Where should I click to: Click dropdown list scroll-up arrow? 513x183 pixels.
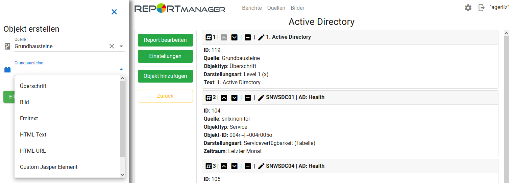pyautogui.click(x=123, y=78)
